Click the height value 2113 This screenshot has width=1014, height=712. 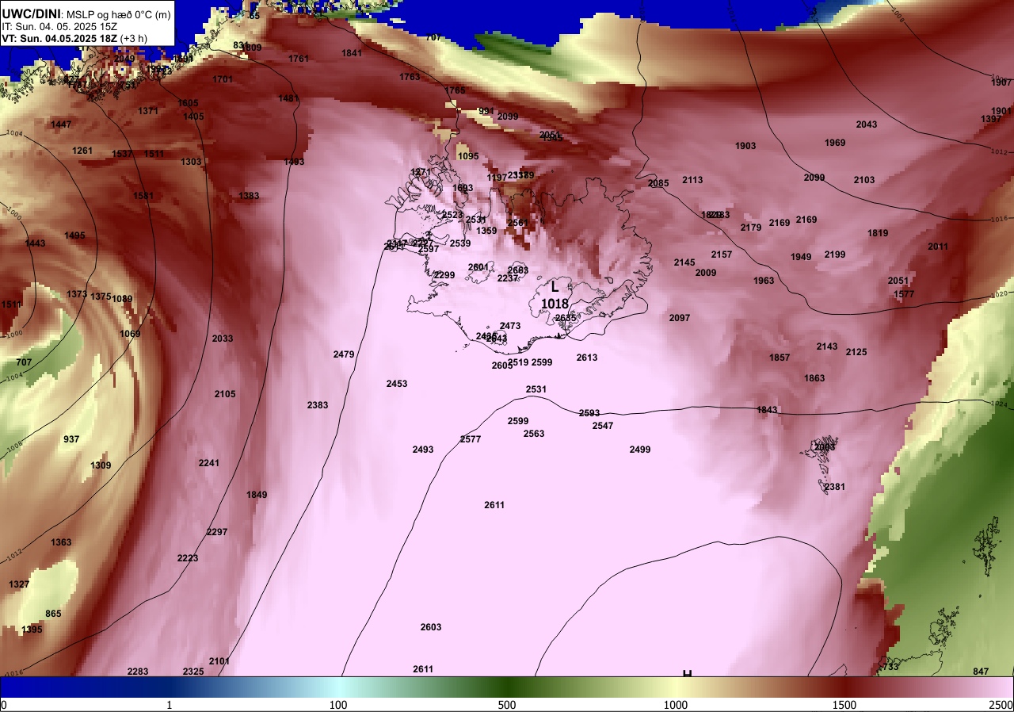tap(692, 180)
